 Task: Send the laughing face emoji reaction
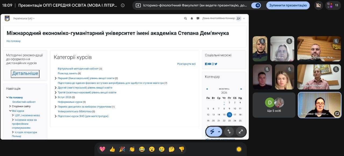coord(142,149)
